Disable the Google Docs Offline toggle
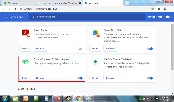Viewport: 174px width, 102px height. point(150,49)
